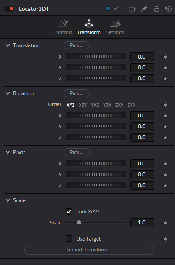Add keyframe for Rotation X
The height and width of the screenshot is (265, 175).
165,116
